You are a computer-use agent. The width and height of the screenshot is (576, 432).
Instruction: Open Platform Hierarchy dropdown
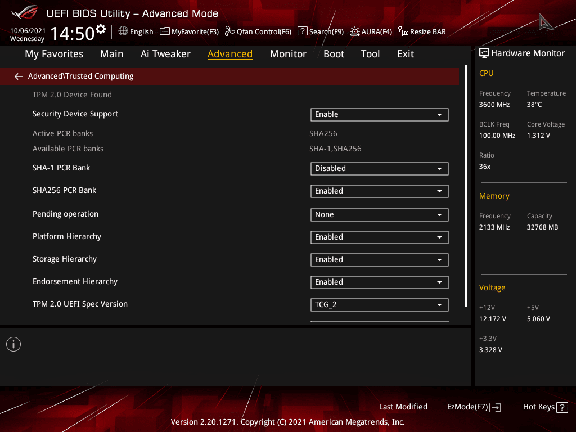point(380,237)
